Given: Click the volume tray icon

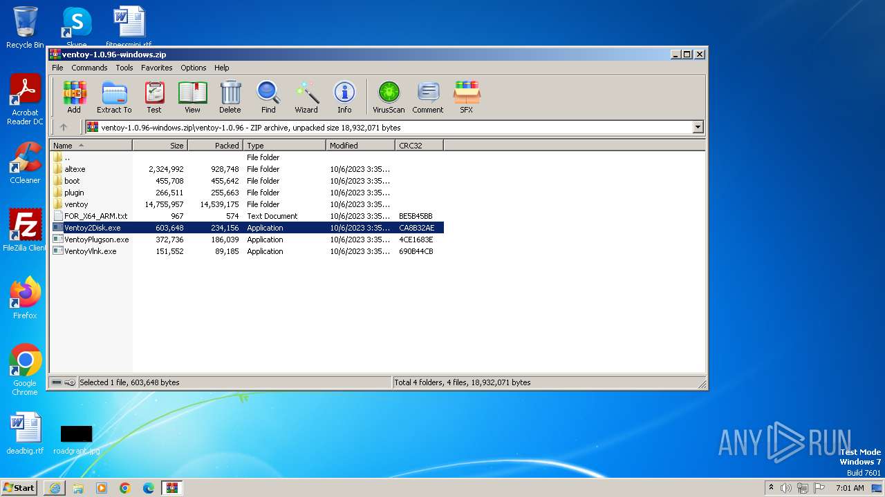Looking at the screenshot, I should click(786, 488).
